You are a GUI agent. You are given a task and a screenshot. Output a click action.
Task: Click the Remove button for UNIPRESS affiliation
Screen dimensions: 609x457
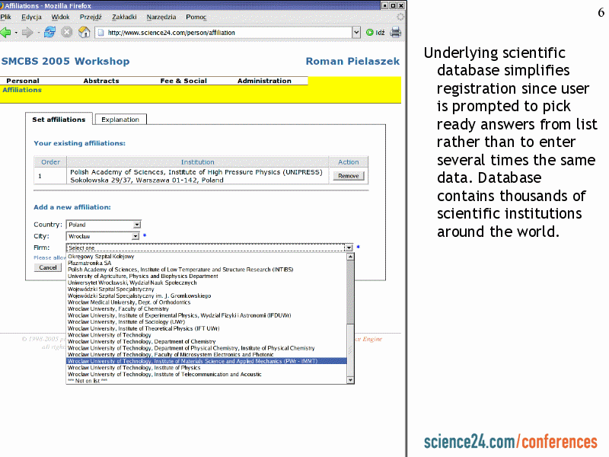tap(349, 176)
